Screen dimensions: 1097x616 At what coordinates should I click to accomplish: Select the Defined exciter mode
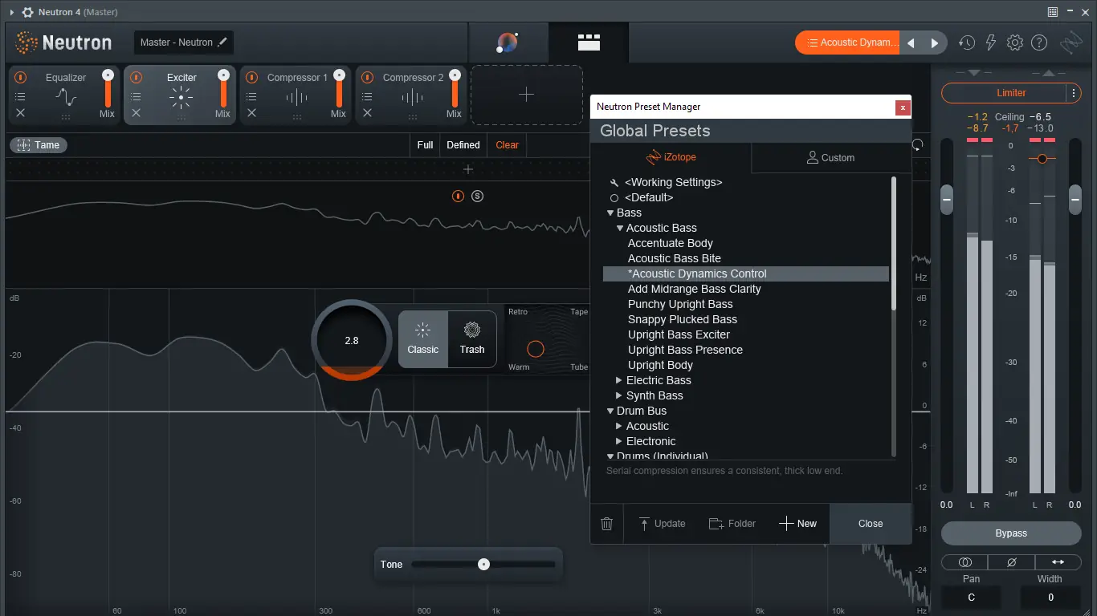point(463,145)
